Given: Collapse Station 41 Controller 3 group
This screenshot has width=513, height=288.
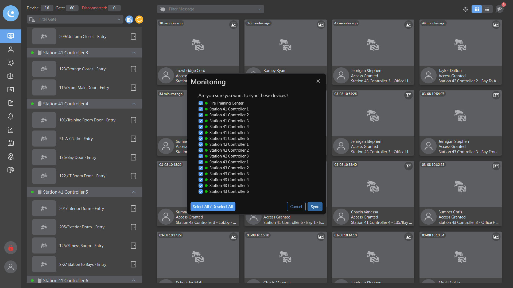Looking at the screenshot, I should [x=134, y=53].
